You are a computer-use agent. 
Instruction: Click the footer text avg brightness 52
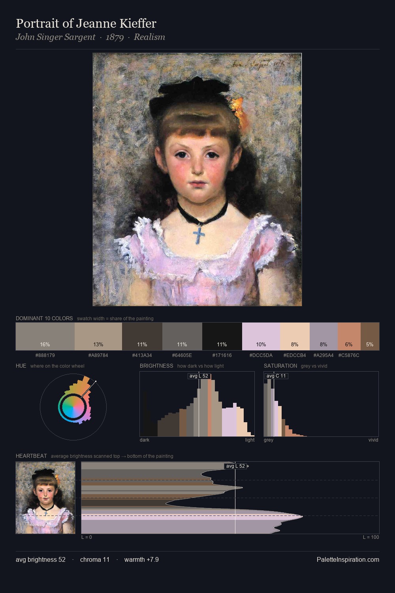[x=41, y=560]
